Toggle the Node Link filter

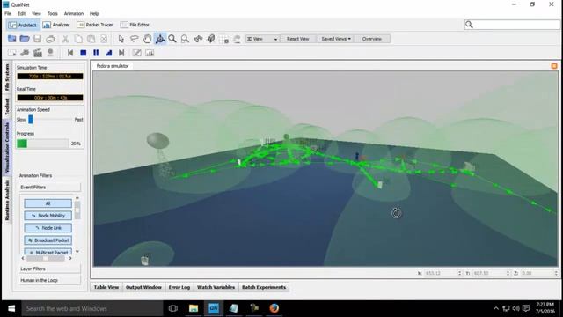[48, 228]
